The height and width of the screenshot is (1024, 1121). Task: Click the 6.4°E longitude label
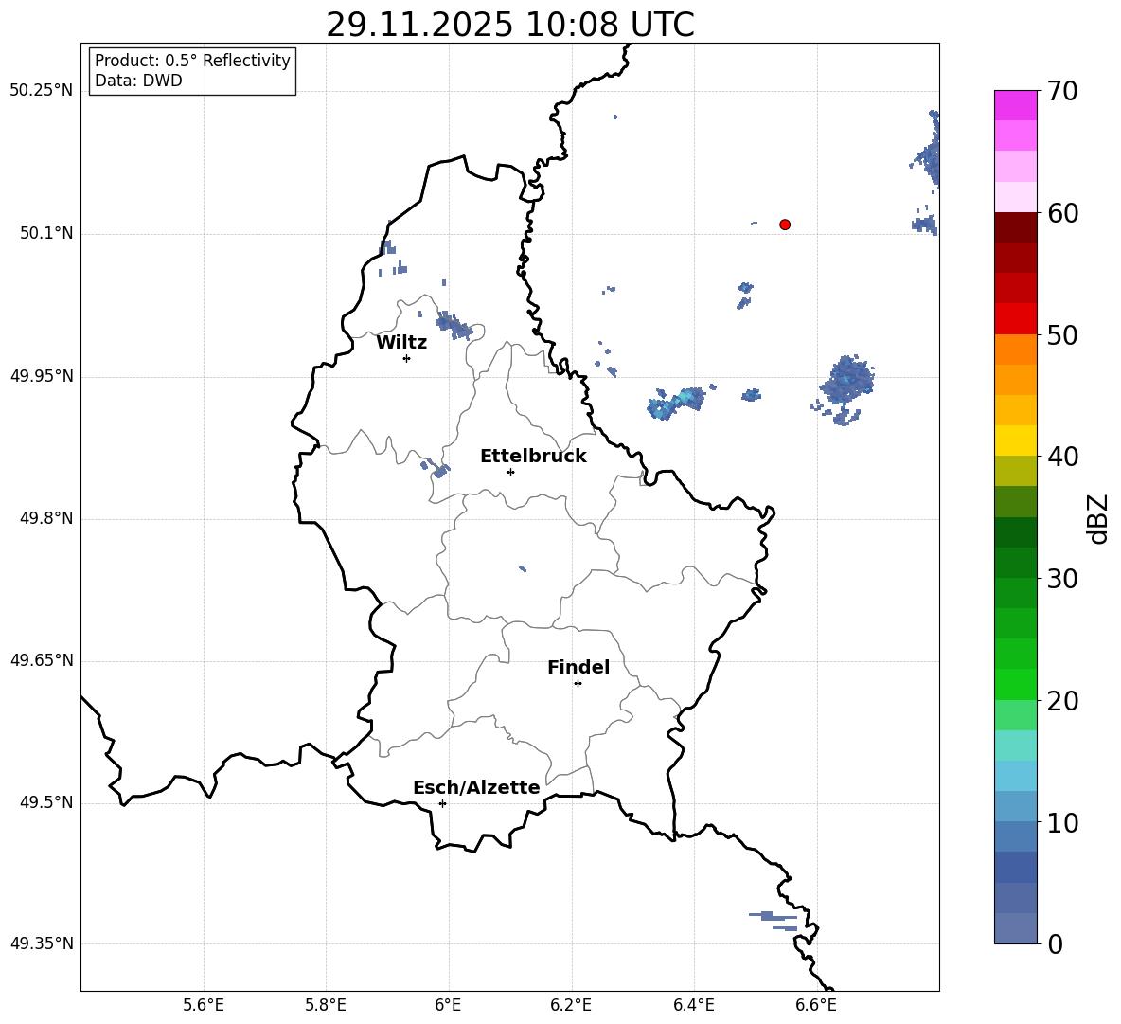tap(693, 1005)
